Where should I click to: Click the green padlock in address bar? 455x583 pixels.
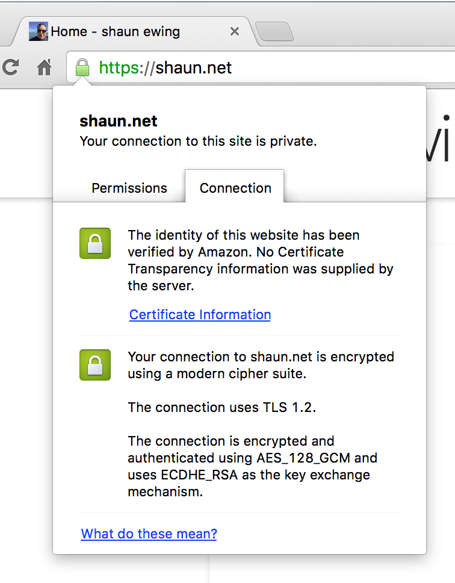pos(82,67)
